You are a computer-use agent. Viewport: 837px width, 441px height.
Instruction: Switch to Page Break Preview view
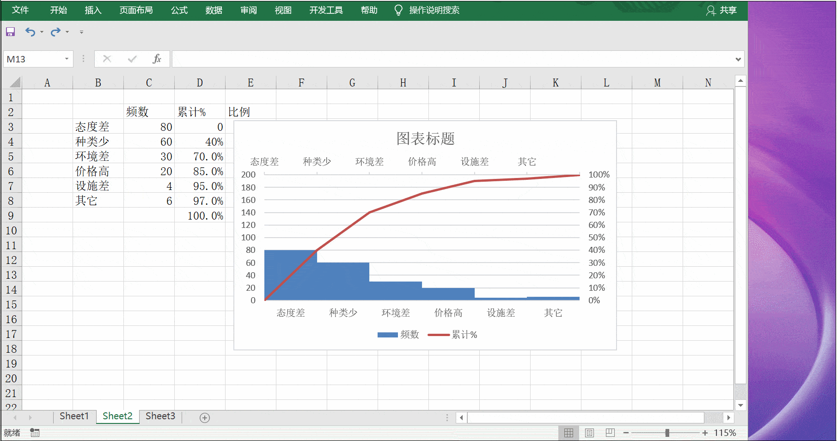click(x=610, y=433)
